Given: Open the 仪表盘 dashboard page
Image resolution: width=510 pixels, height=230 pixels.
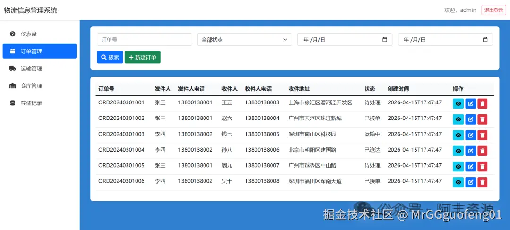Looking at the screenshot, I should pyautogui.click(x=40, y=34).
